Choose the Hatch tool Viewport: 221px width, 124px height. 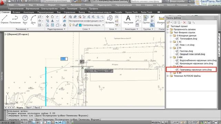(x=40, y=25)
